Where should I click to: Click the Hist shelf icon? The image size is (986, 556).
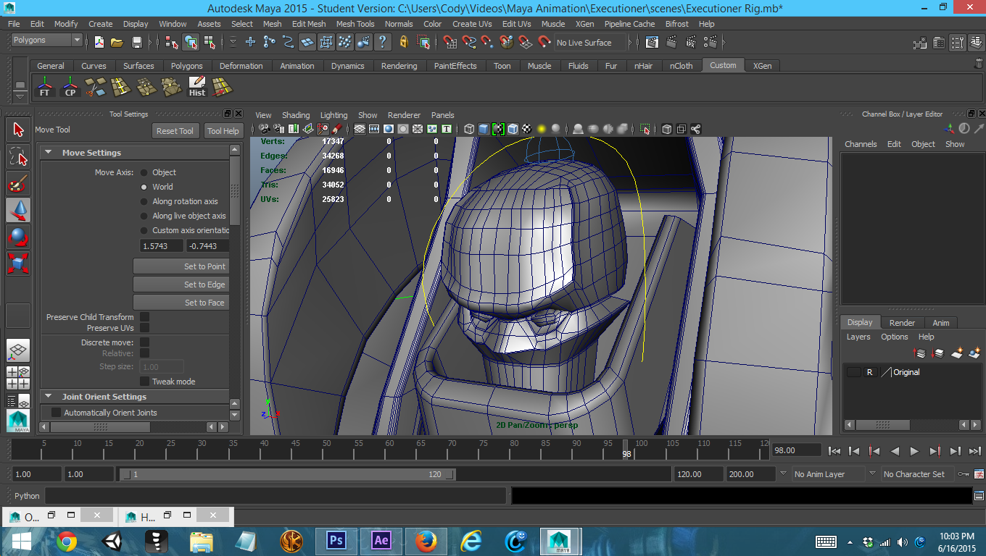point(197,87)
